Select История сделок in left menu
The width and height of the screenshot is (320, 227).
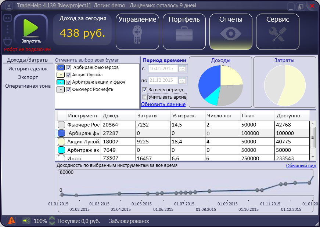[x=28, y=69]
